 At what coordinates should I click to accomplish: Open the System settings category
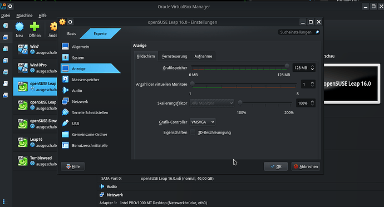point(91,57)
